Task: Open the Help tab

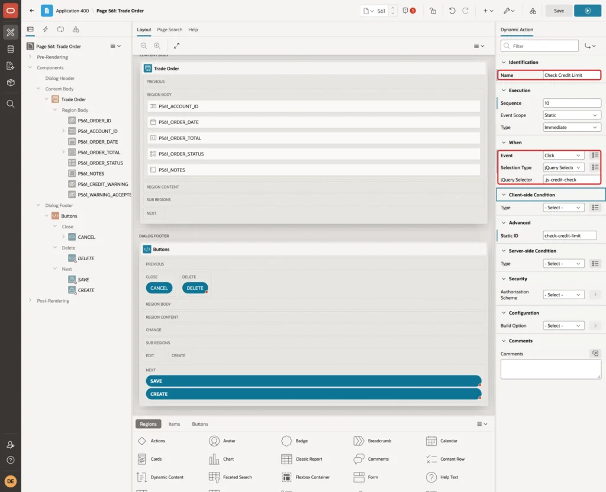Action: pyautogui.click(x=194, y=30)
